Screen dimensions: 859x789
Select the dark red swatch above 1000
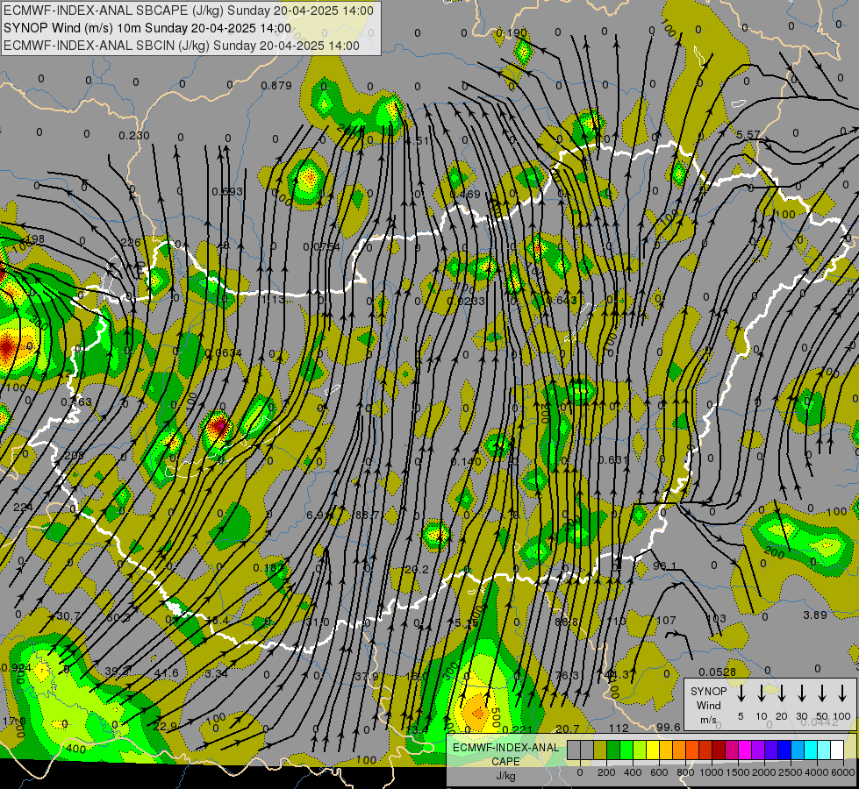(719, 750)
